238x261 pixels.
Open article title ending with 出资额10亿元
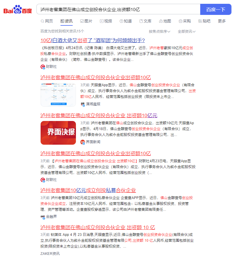(99, 115)
